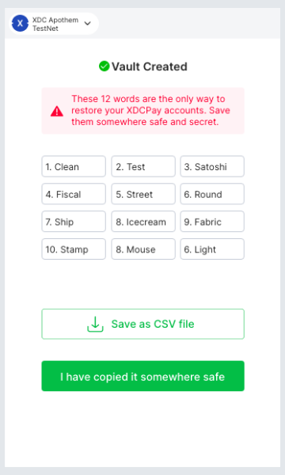Image resolution: width=285 pixels, height=475 pixels.
Task: Expand the network selector chevron
Action: click(x=88, y=23)
